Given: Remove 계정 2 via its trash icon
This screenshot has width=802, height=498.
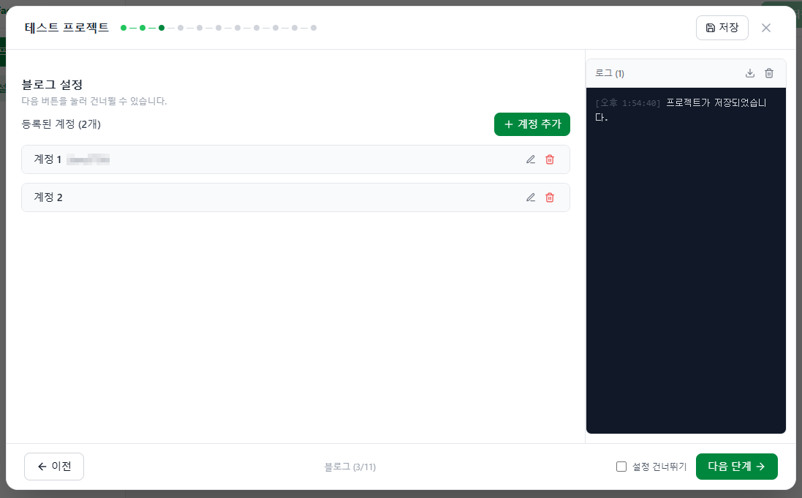Looking at the screenshot, I should click(x=550, y=197).
